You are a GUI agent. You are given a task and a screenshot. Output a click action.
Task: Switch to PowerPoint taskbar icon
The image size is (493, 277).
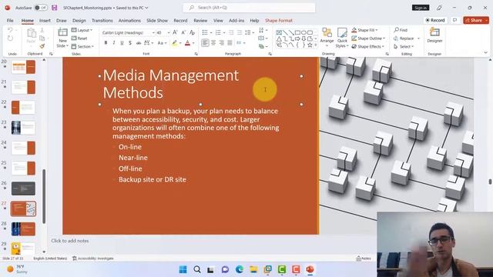click(x=310, y=269)
